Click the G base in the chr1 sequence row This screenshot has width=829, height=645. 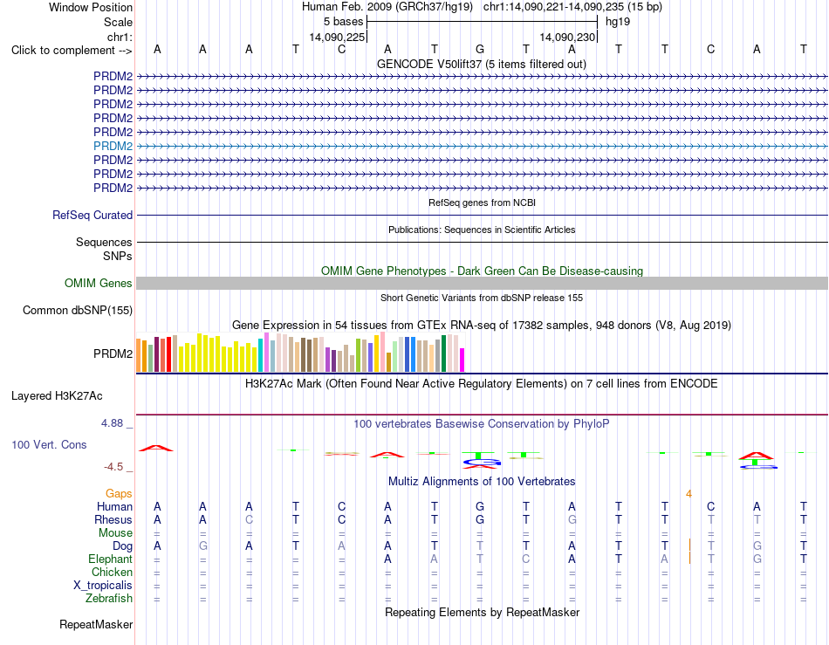(x=480, y=49)
